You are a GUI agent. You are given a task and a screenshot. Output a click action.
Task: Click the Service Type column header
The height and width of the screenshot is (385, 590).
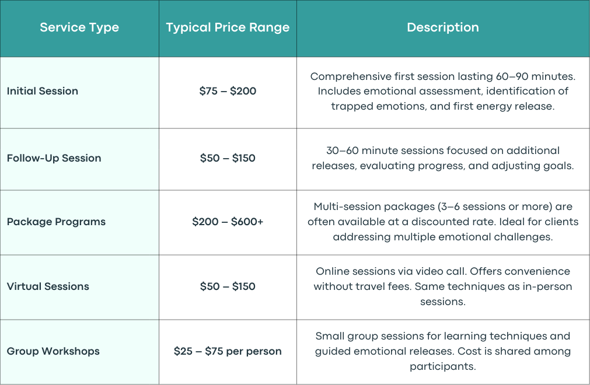point(79,27)
